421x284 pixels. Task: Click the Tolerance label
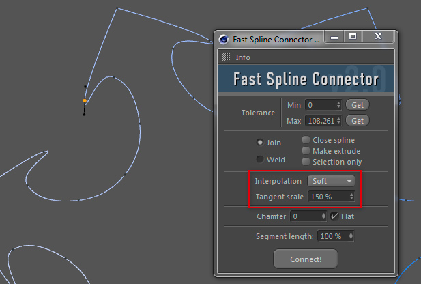click(x=258, y=113)
